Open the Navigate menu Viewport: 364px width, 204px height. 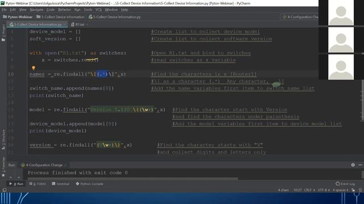point(36,10)
